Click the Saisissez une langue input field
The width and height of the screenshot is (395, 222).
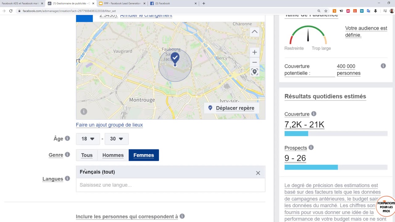coord(170,185)
